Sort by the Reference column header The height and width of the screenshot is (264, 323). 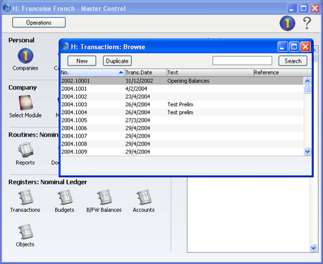[x=283, y=73]
